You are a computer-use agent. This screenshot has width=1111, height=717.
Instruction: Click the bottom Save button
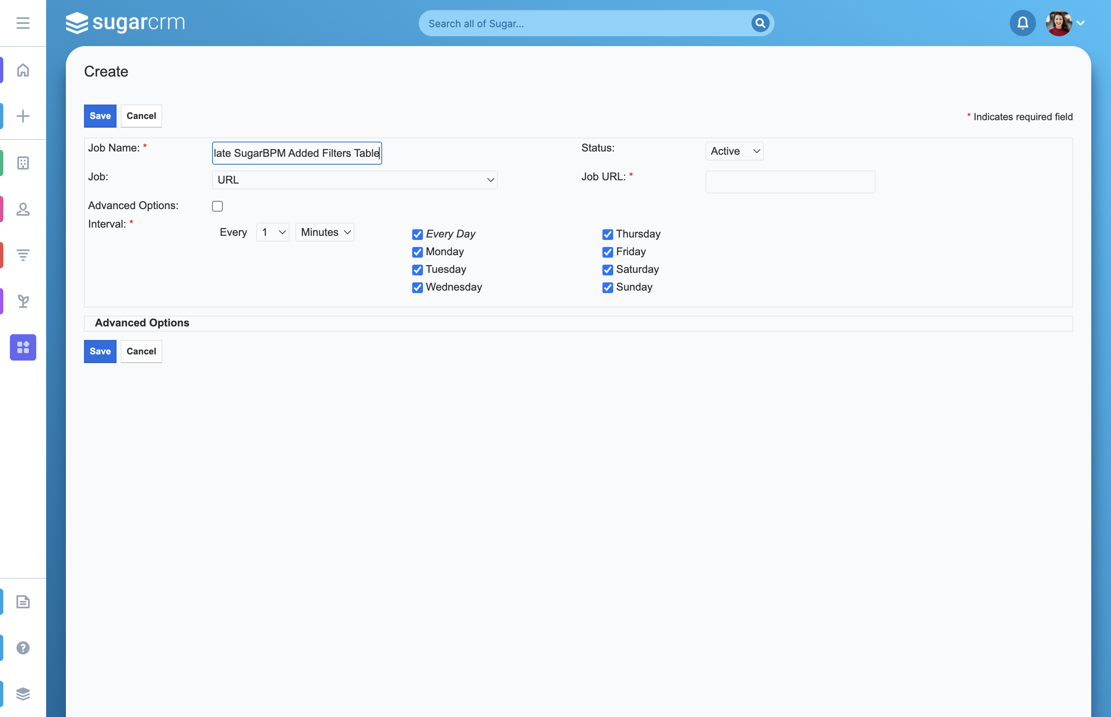tap(100, 351)
